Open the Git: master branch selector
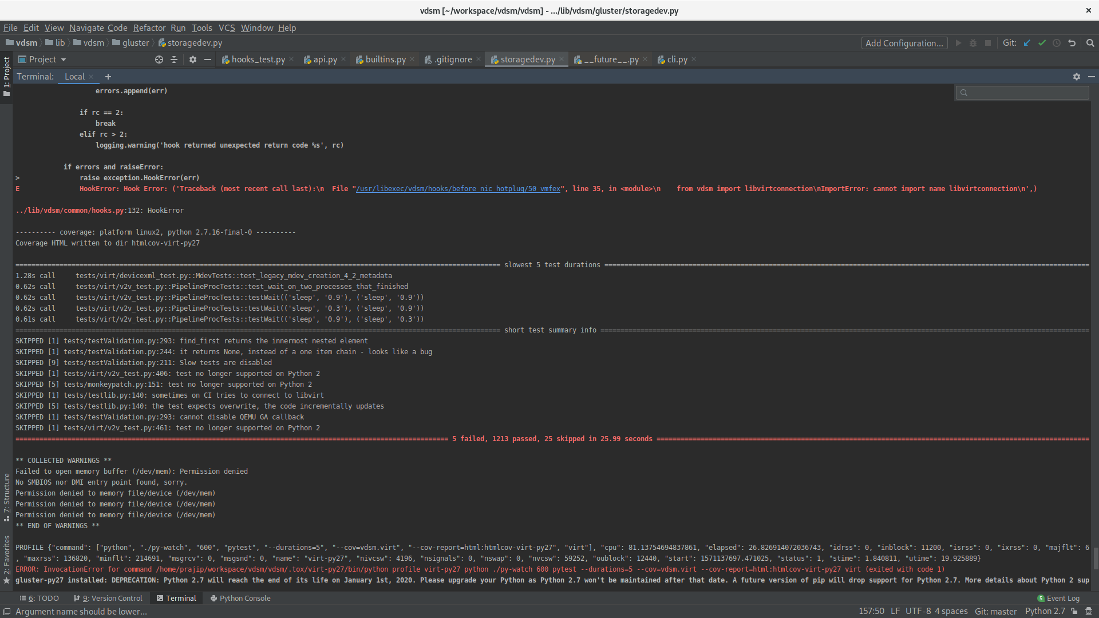The image size is (1099, 618). [995, 611]
